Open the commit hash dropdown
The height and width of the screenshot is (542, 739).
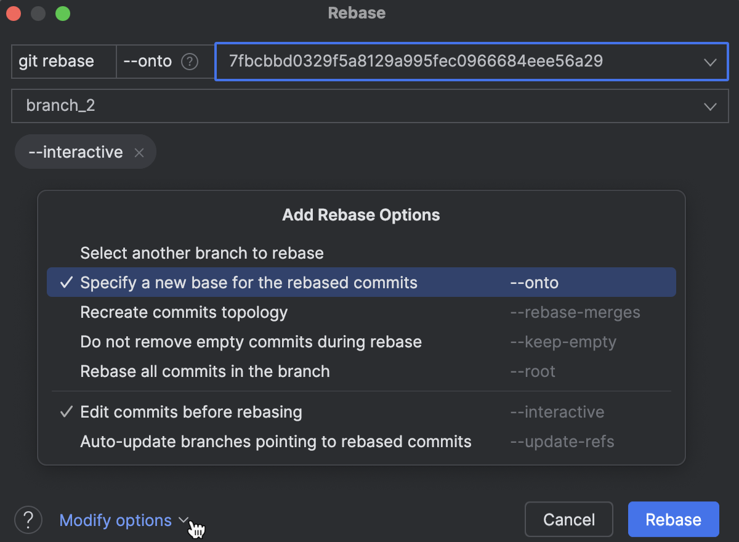[x=710, y=62]
